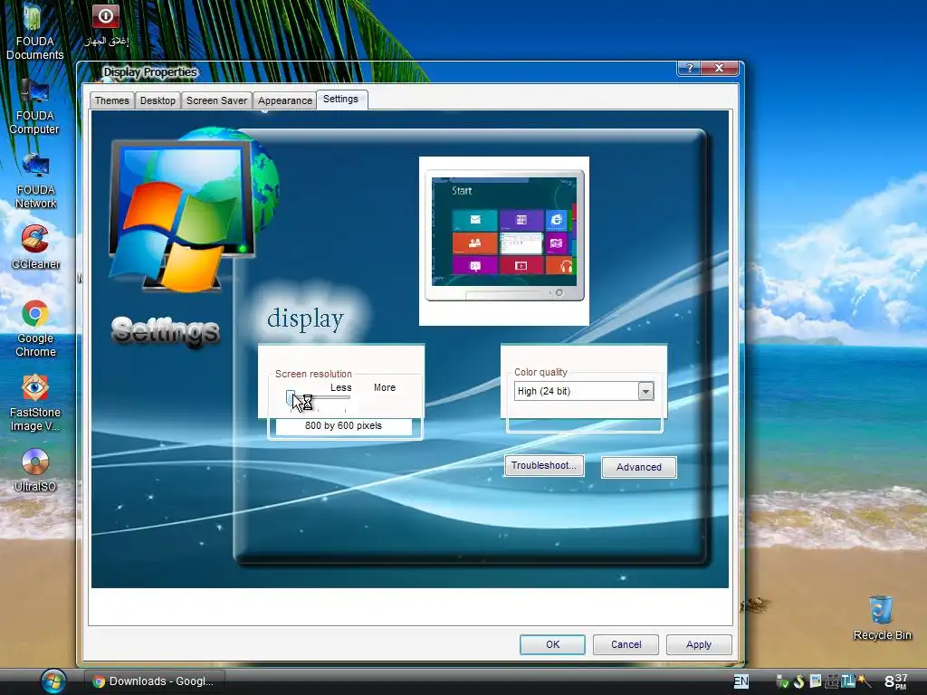Click the Apply button

coord(699,644)
